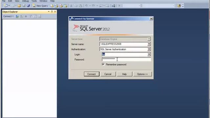Click the Connect Object Explorer icon
This screenshot has width=210, height=118.
coord(17,16)
